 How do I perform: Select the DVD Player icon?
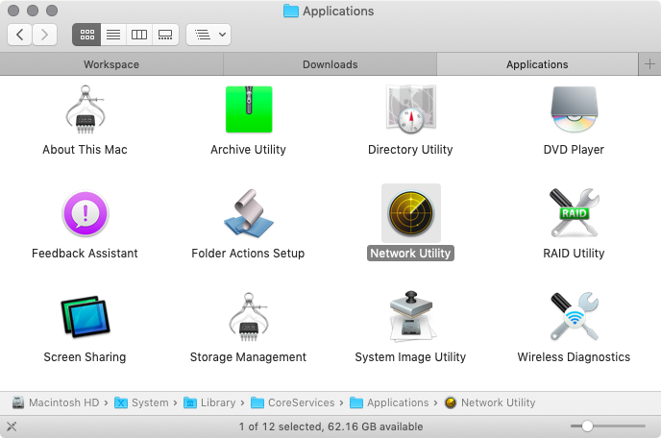(x=574, y=110)
